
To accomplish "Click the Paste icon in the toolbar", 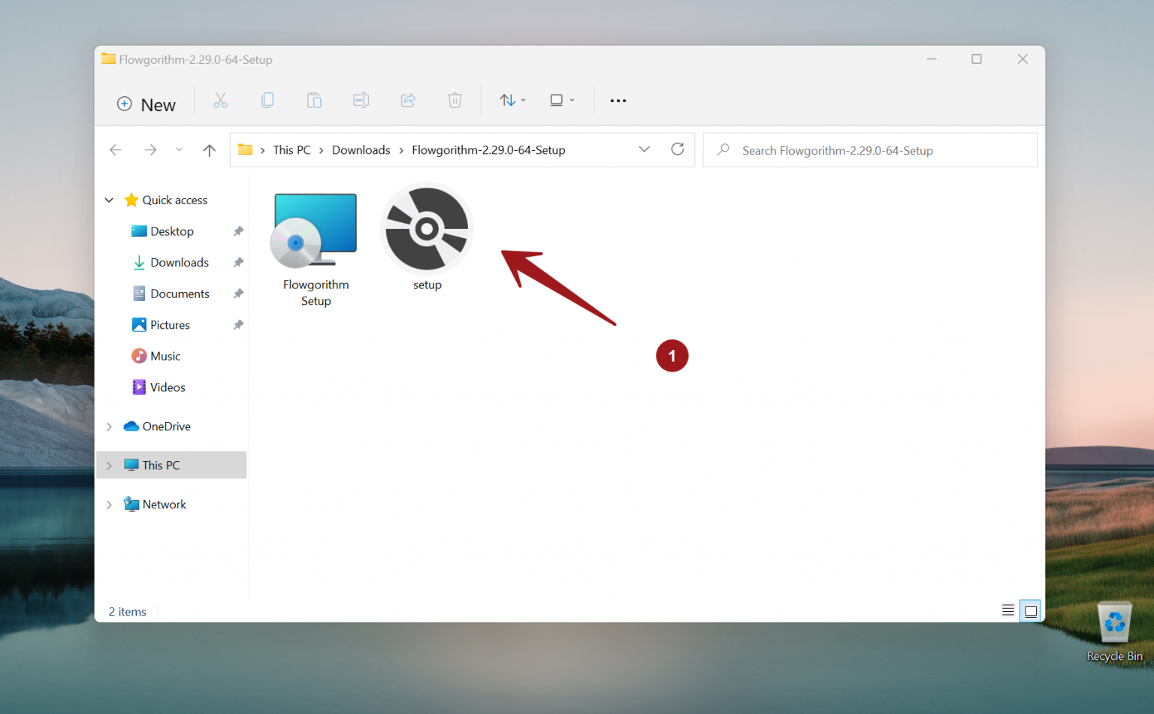I will click(314, 100).
